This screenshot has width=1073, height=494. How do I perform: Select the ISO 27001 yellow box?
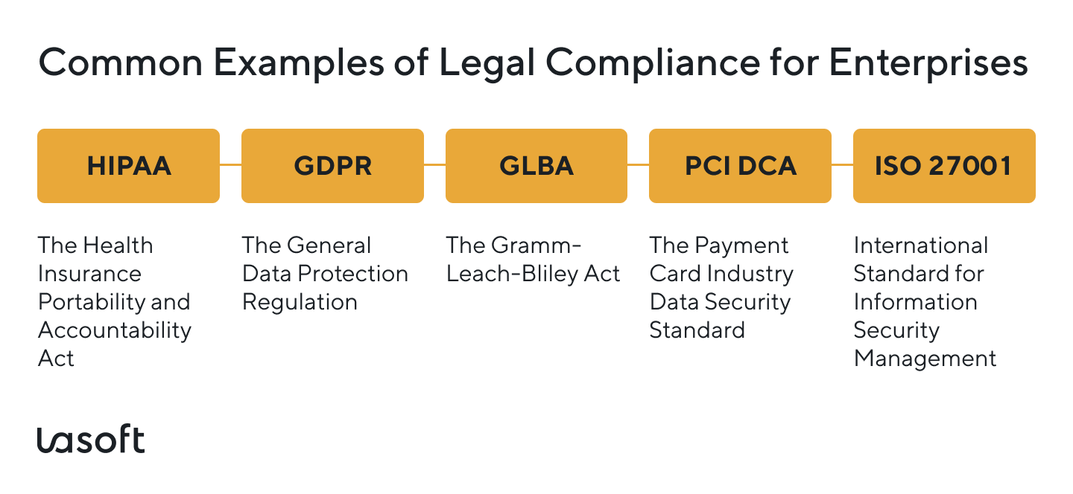tap(944, 166)
